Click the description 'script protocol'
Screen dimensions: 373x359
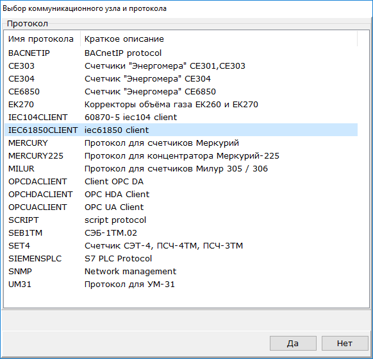(115, 220)
